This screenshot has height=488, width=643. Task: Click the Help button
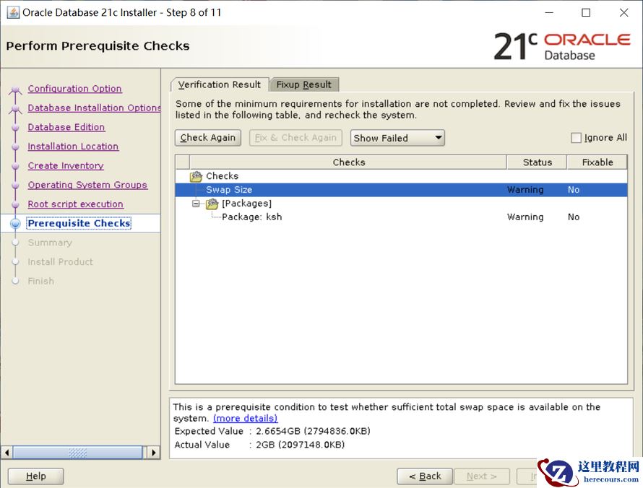point(35,476)
